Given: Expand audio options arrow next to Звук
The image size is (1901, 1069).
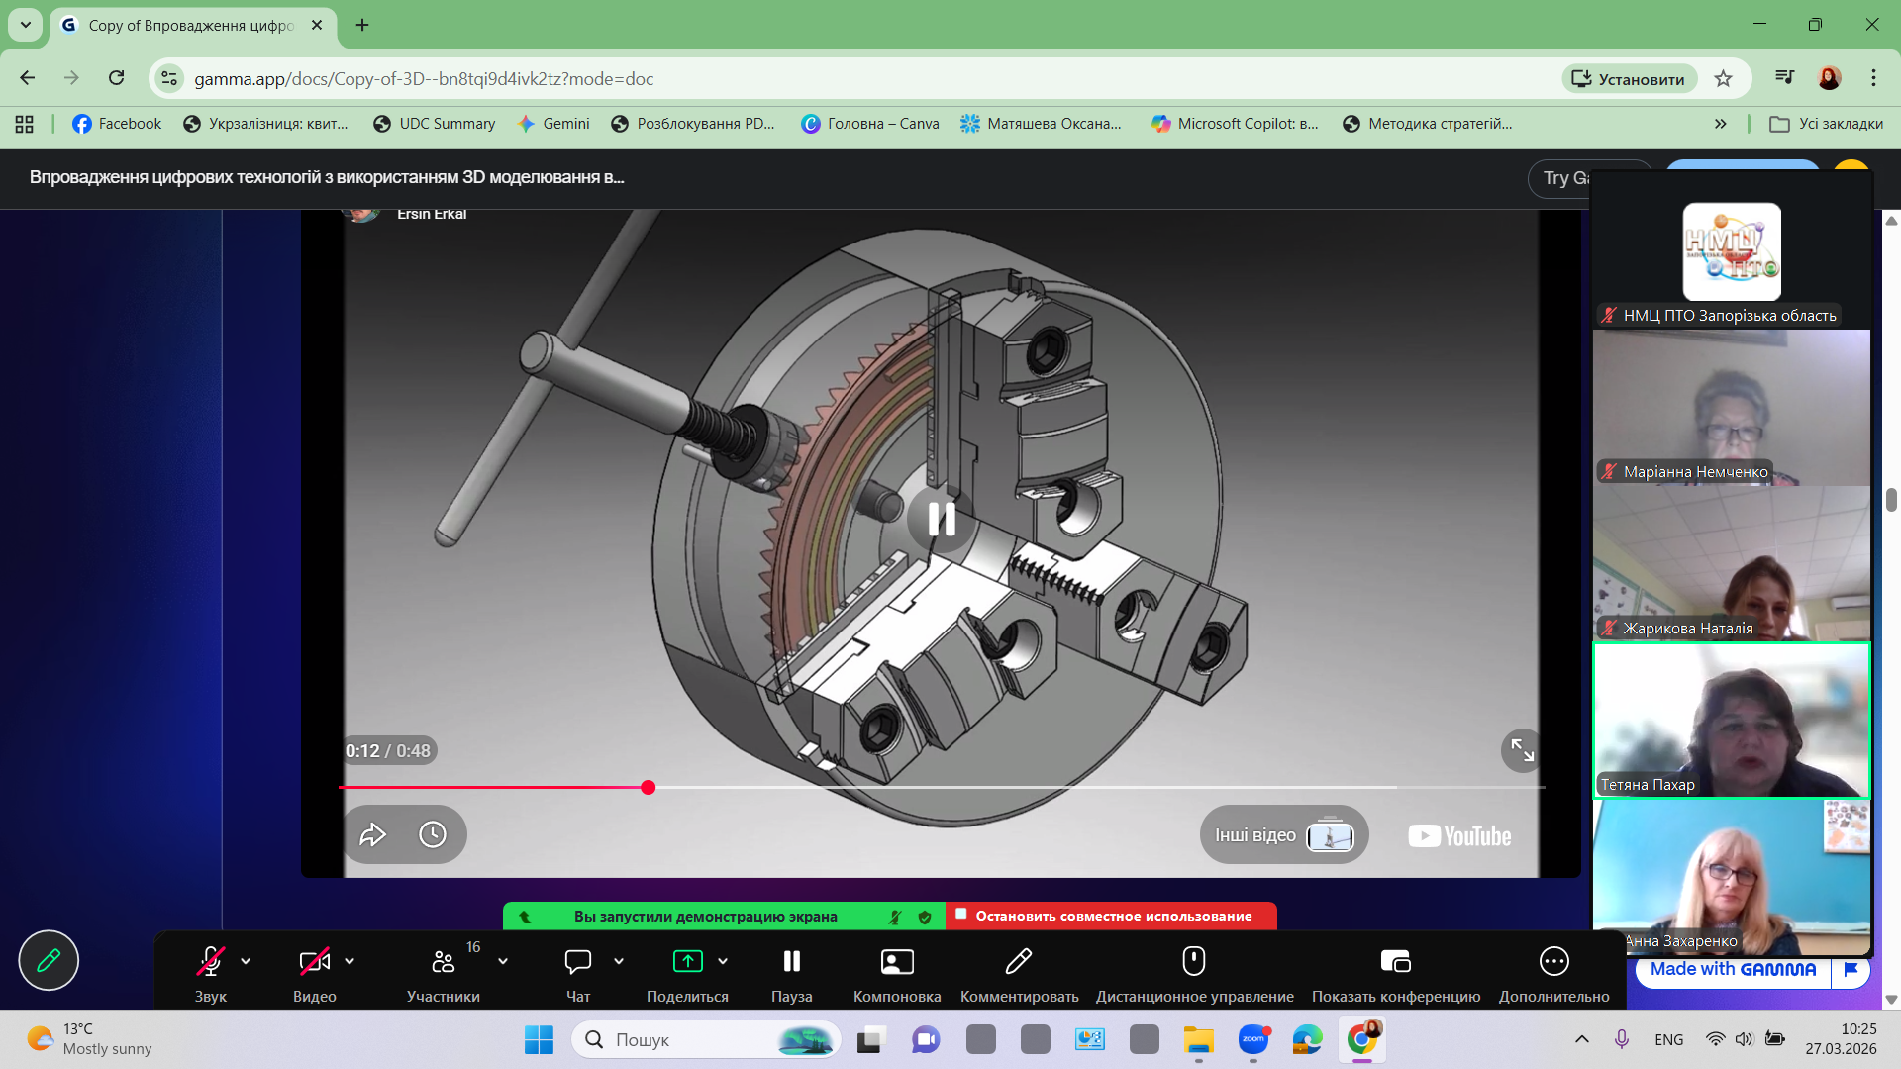Looking at the screenshot, I should coord(246,961).
